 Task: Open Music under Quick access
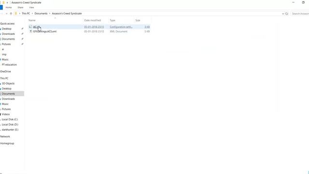point(5,59)
